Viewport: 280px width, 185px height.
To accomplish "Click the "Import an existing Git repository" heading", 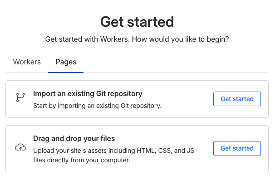I will point(88,94).
